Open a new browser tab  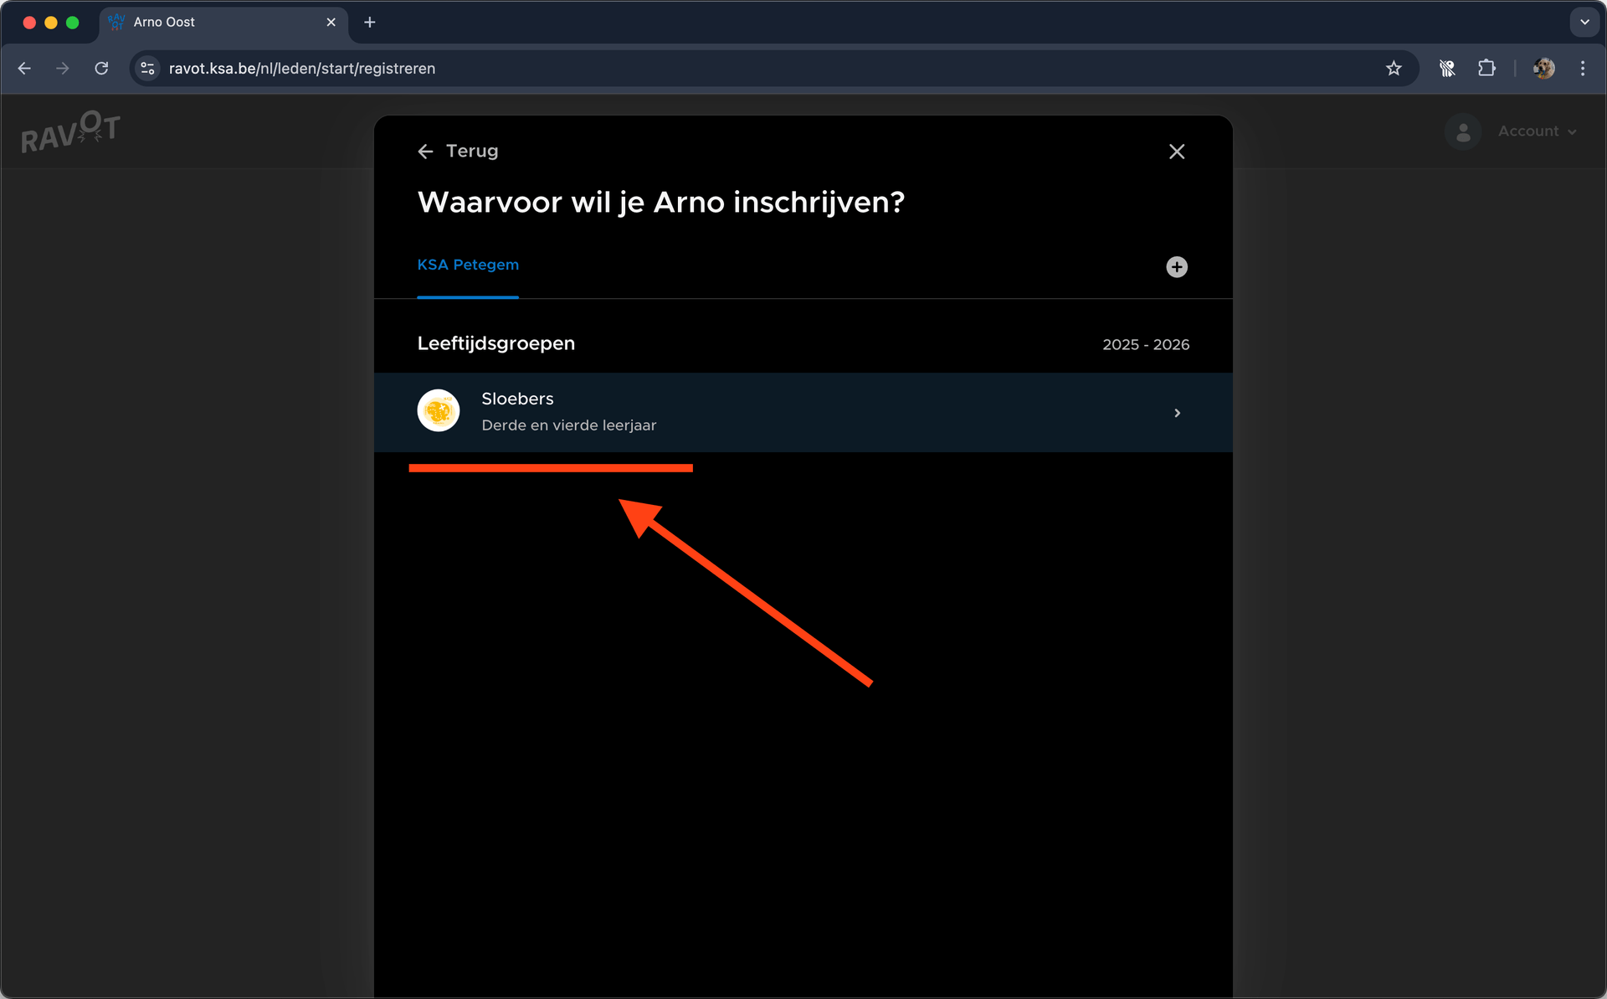(370, 23)
